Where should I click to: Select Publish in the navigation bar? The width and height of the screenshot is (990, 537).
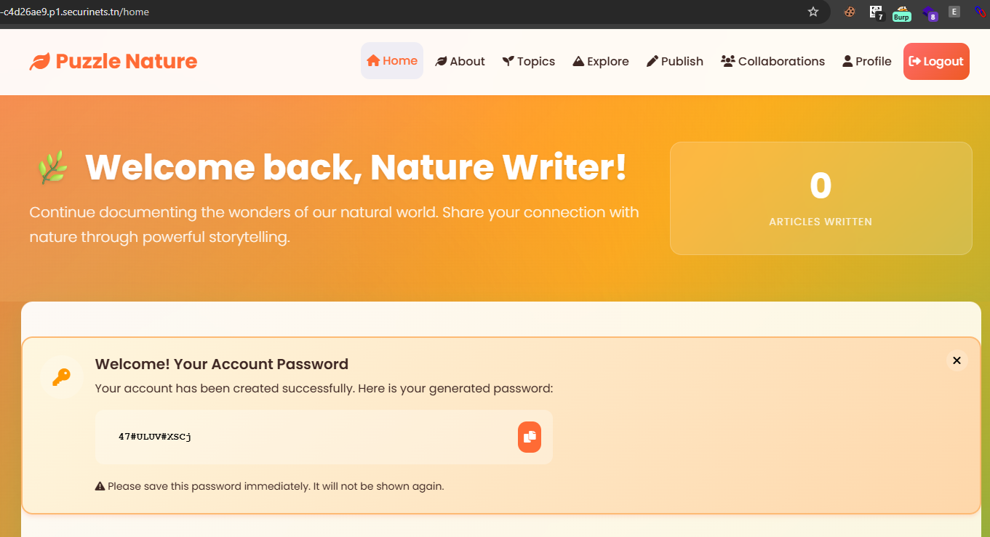(675, 62)
